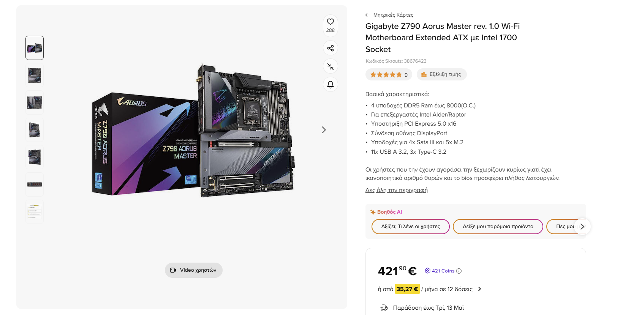The height and width of the screenshot is (315, 620).
Task: Click the five-star rating badge
Action: pyautogui.click(x=389, y=74)
